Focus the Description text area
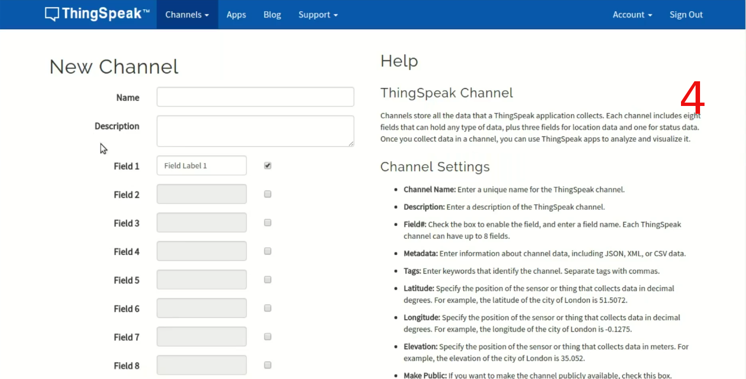The width and height of the screenshot is (746, 379). 255,131
